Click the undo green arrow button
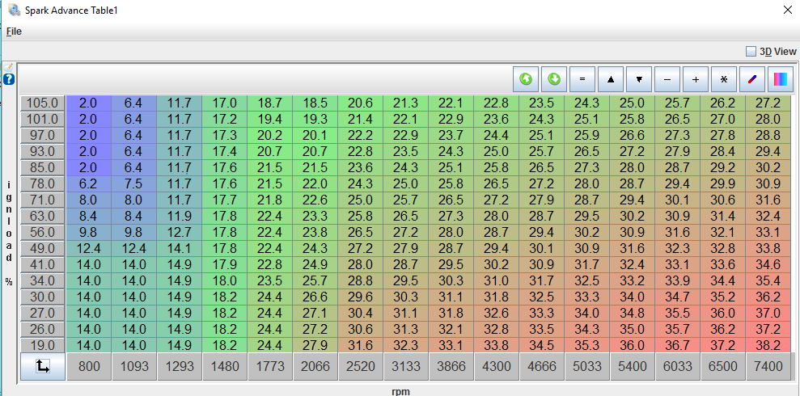The height and width of the screenshot is (396, 800). tap(526, 79)
